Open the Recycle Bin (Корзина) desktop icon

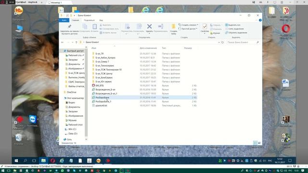click(x=19, y=139)
